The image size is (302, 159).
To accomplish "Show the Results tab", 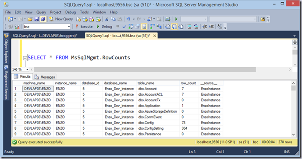I will click(22, 76).
